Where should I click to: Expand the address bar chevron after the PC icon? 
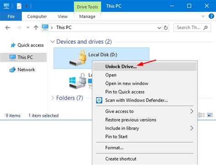tap(52, 28)
